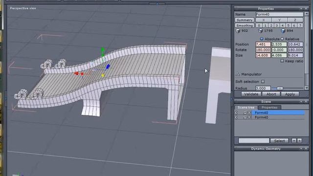Click the Radius slider handle
Image resolution: width=313 pixels, height=176 pixels.
pos(280,88)
